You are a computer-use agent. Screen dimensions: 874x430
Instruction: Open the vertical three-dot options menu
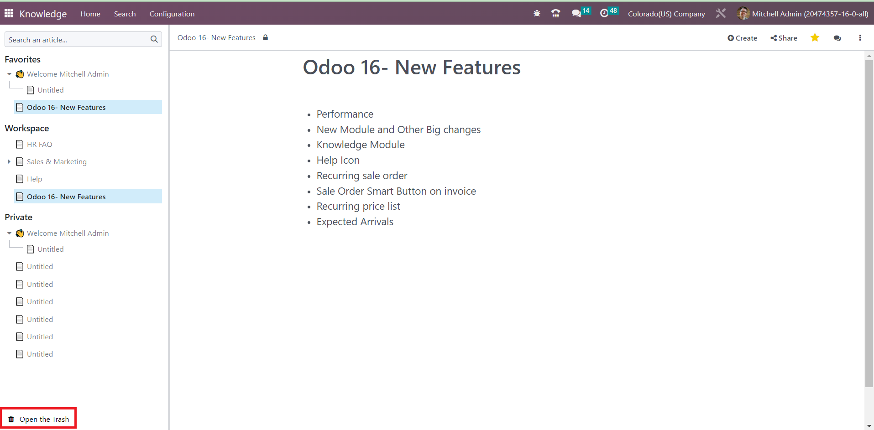click(860, 38)
